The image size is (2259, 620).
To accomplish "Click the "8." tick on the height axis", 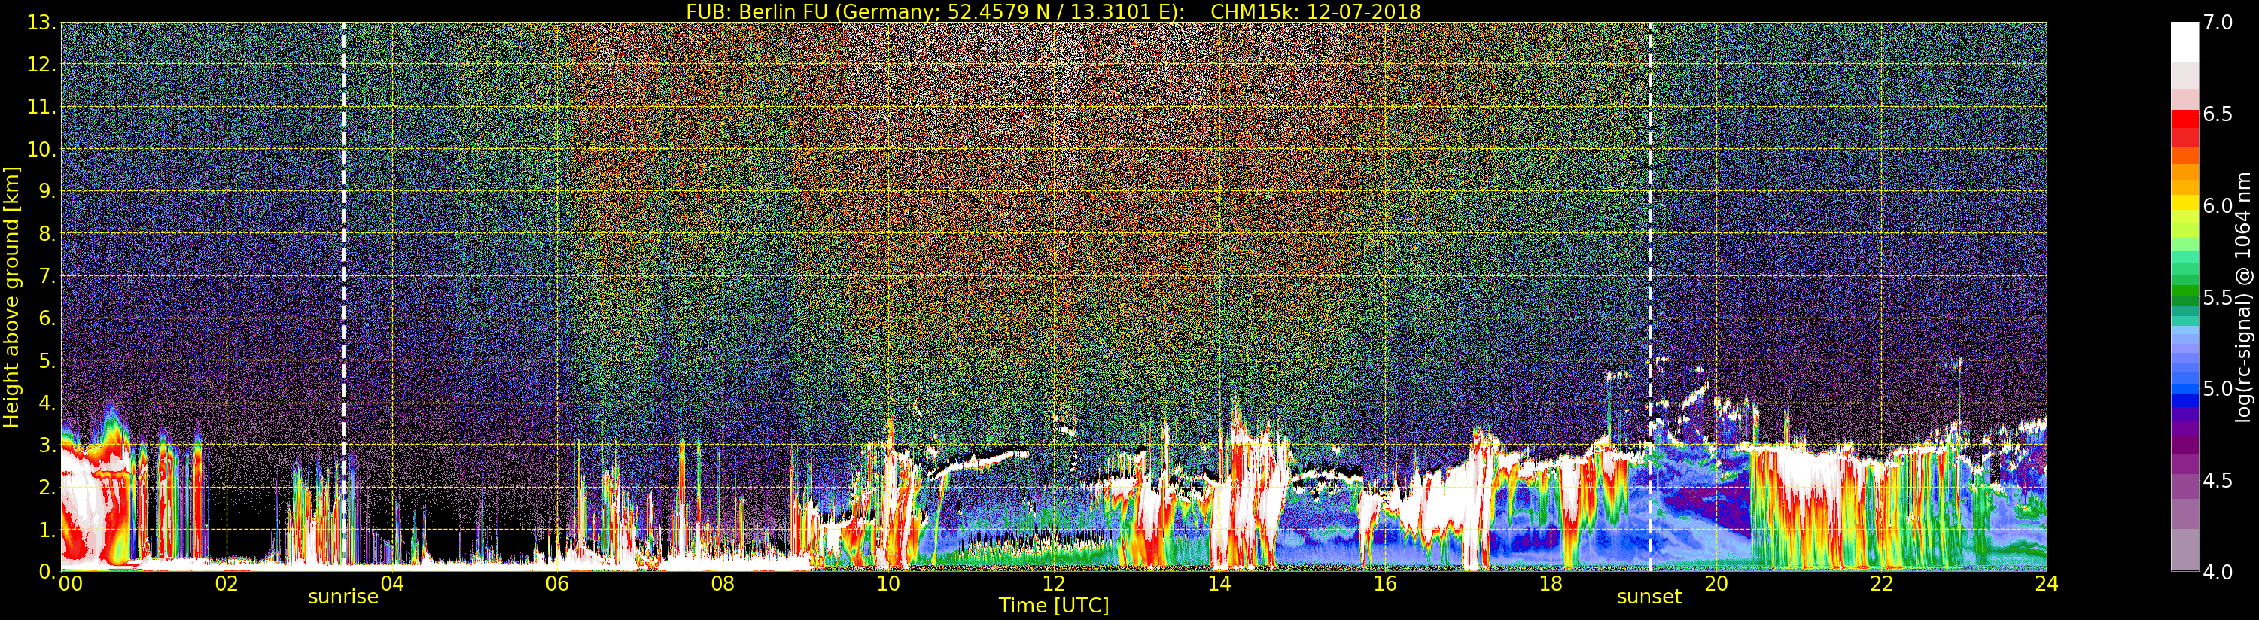I will tap(47, 234).
